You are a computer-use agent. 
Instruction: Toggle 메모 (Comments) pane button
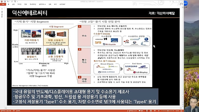coord(141,111)
